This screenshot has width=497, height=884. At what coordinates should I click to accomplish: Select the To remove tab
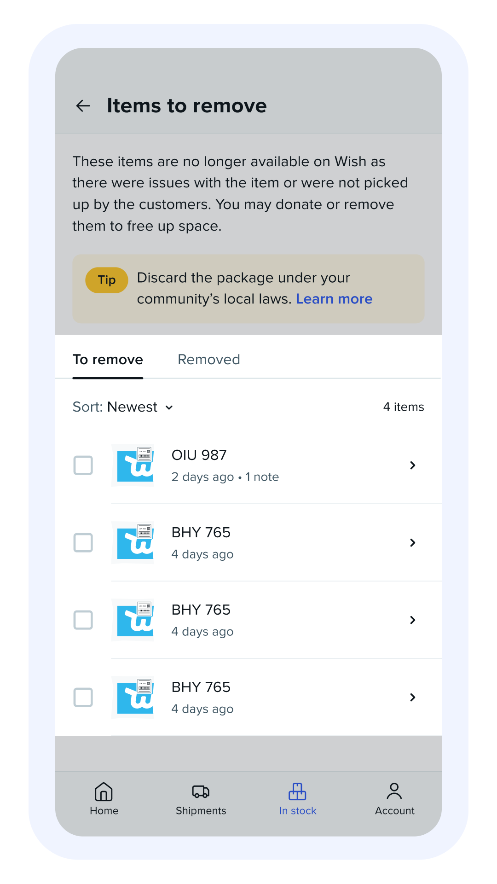coord(108,360)
